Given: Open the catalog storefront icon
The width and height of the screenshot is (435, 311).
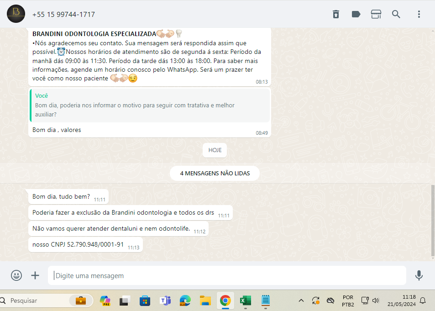Looking at the screenshot, I should pyautogui.click(x=376, y=14).
